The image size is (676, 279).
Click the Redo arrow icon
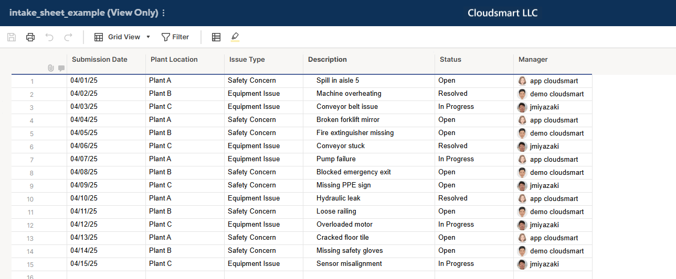pyautogui.click(x=68, y=37)
